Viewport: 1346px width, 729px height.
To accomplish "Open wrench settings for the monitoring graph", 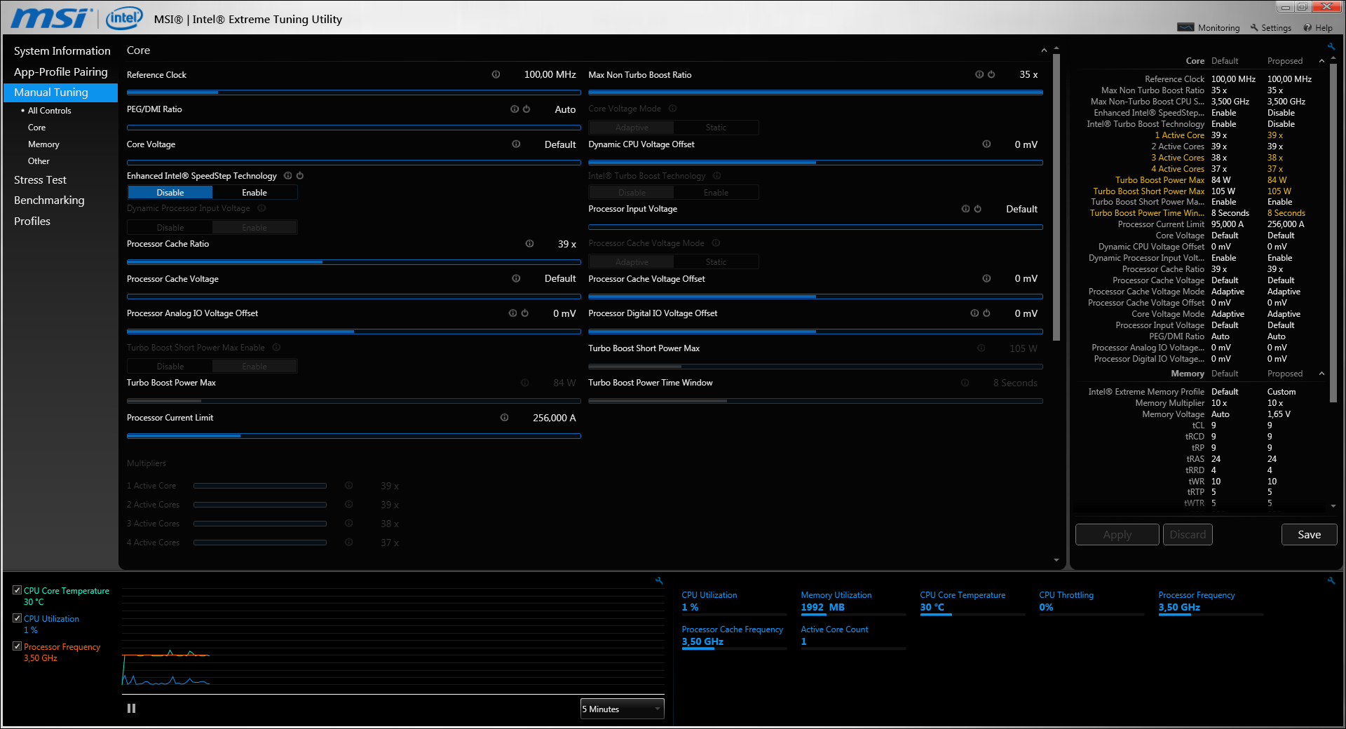I will tap(659, 580).
